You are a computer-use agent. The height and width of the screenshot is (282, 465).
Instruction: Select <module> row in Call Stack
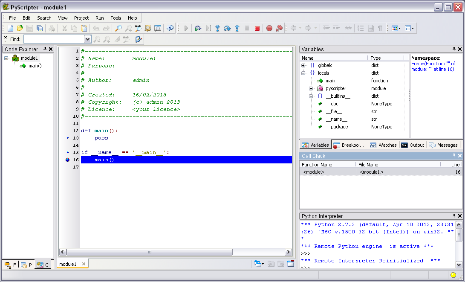point(381,172)
